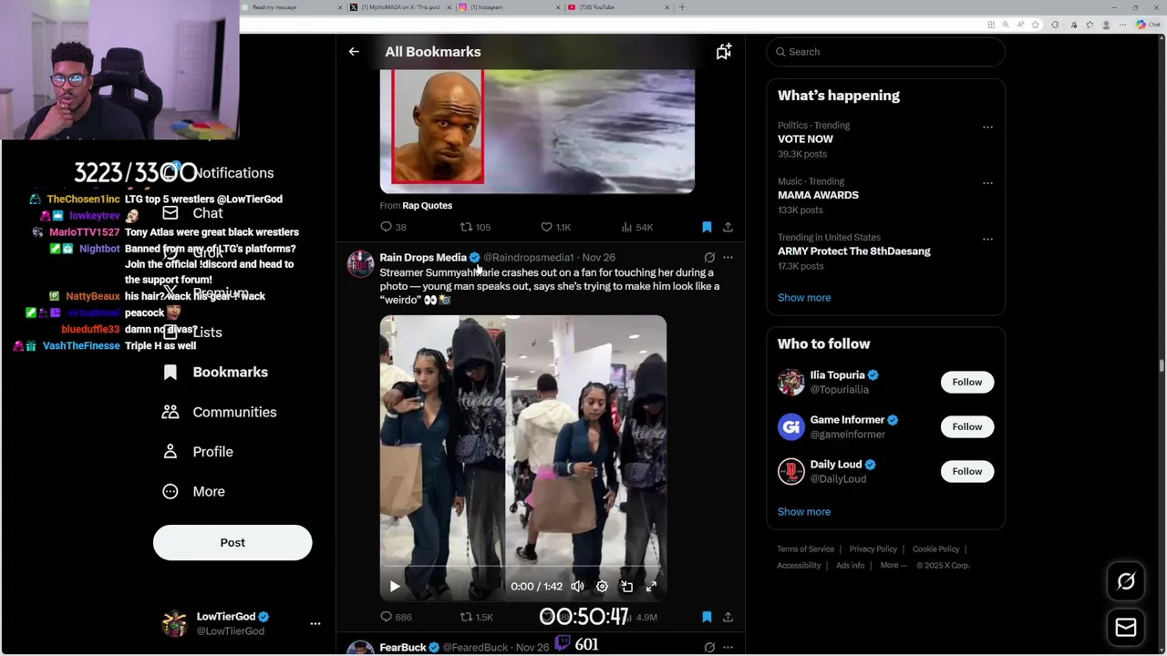1167x656 pixels.
Task: Open Ilia Topuria's profile avatar
Action: pos(791,382)
